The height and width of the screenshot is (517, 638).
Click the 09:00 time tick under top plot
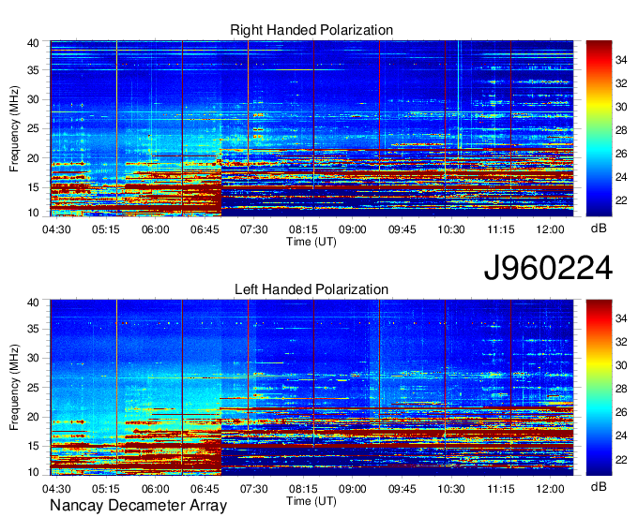click(x=353, y=229)
